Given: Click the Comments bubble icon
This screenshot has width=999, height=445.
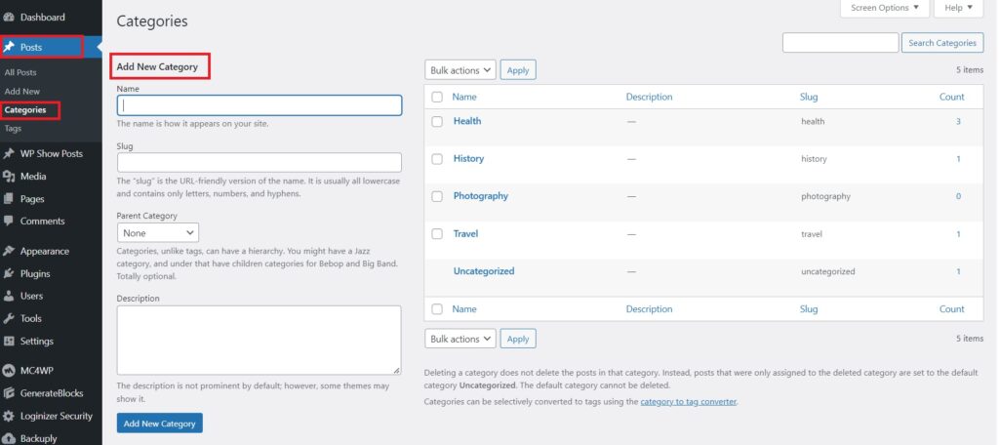Looking at the screenshot, I should (x=9, y=222).
